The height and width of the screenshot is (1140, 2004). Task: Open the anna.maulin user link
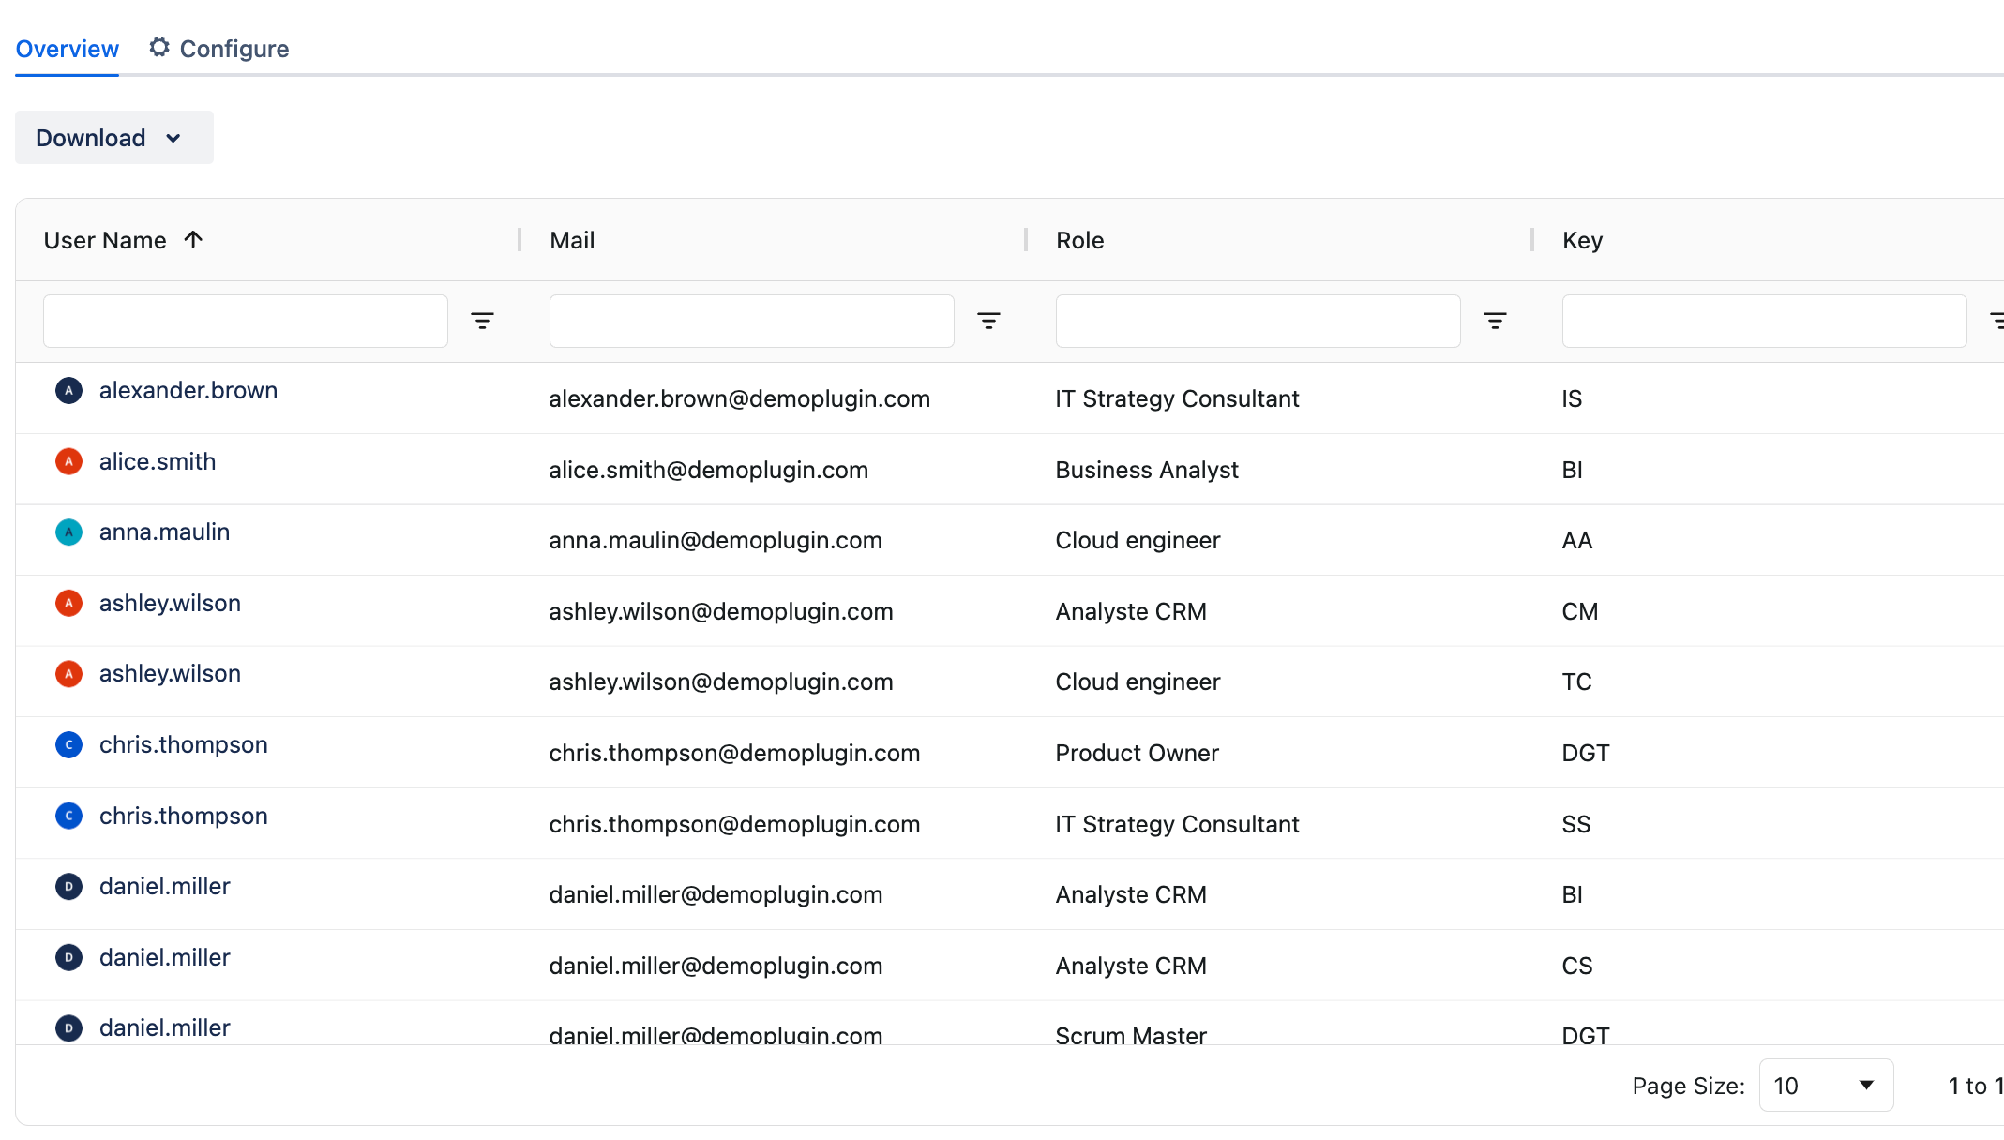(164, 532)
